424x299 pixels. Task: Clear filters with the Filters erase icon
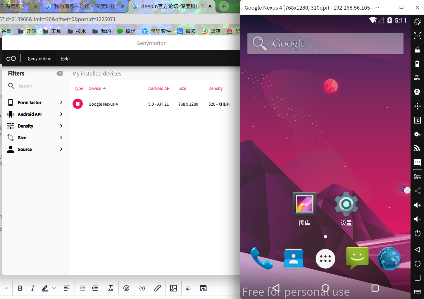pos(60,73)
